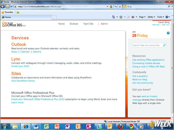Screen dimensions: 174x130
Task: Expand the feeds icon dropdown arrow
Action: point(125,17)
